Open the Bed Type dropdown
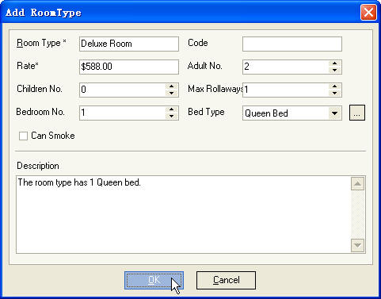 coord(334,113)
